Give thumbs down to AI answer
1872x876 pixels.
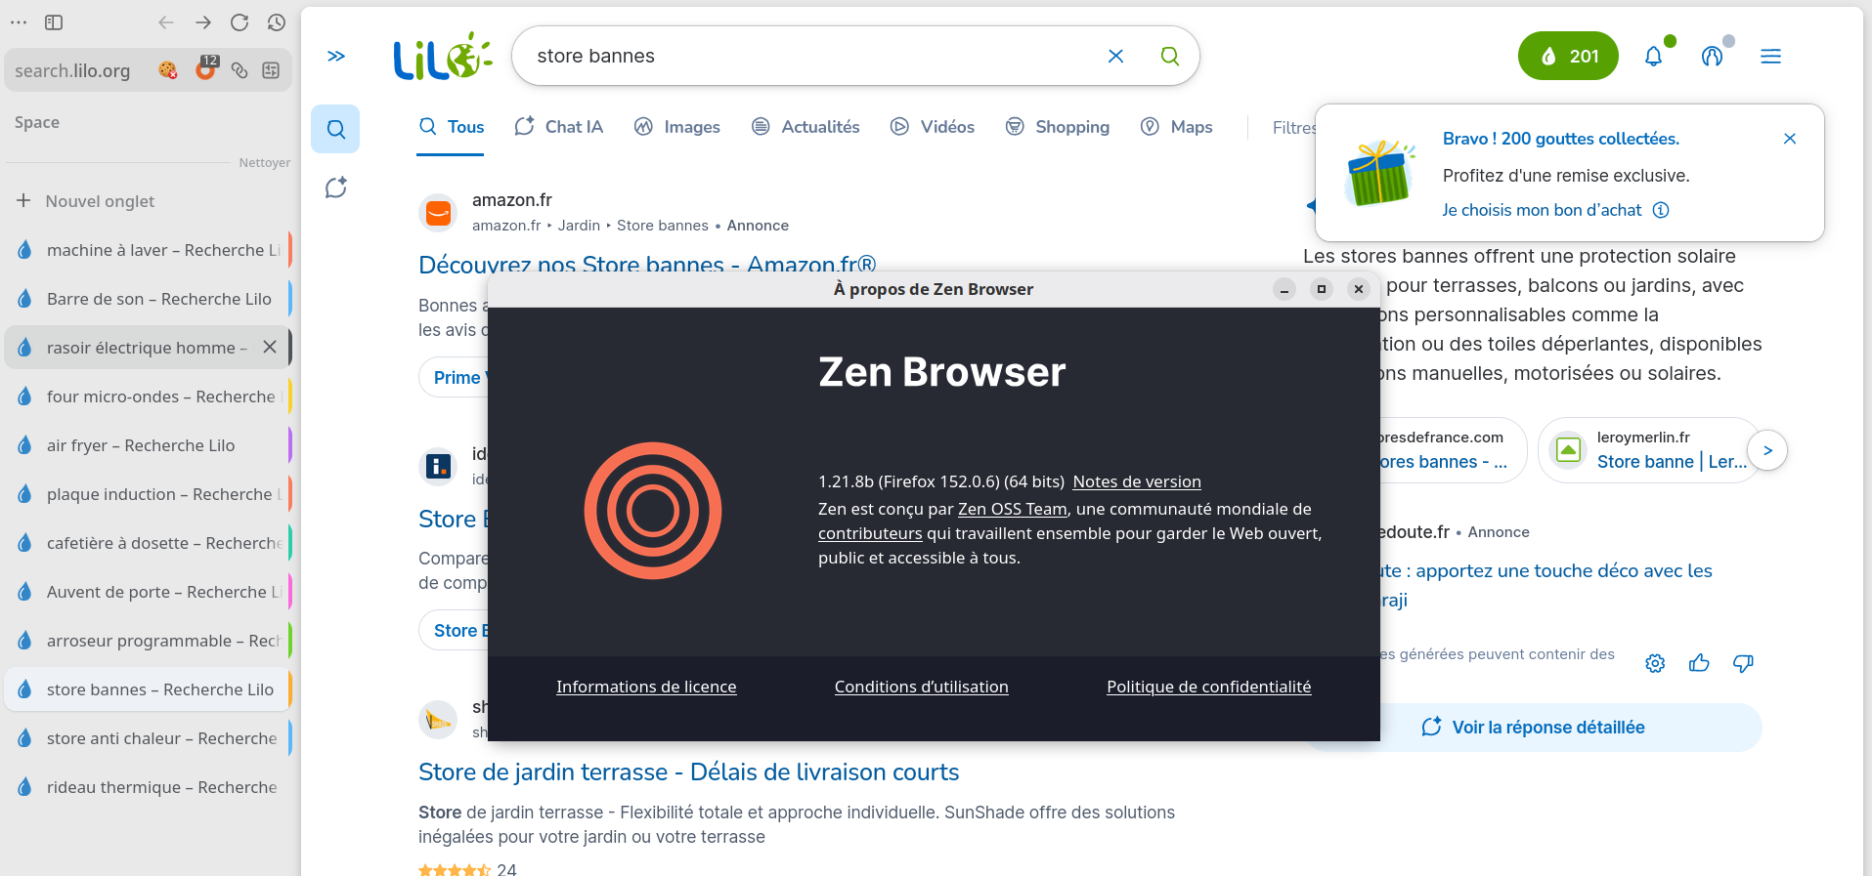[1743, 663]
